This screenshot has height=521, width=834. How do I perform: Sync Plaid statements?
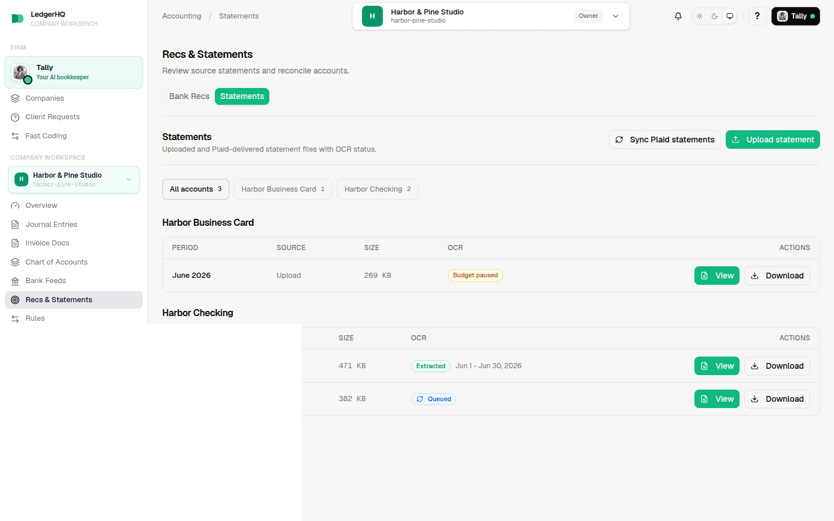[x=665, y=140]
